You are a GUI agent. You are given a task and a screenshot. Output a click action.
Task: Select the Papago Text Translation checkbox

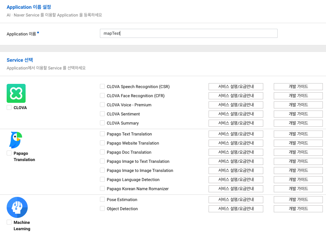102,134
